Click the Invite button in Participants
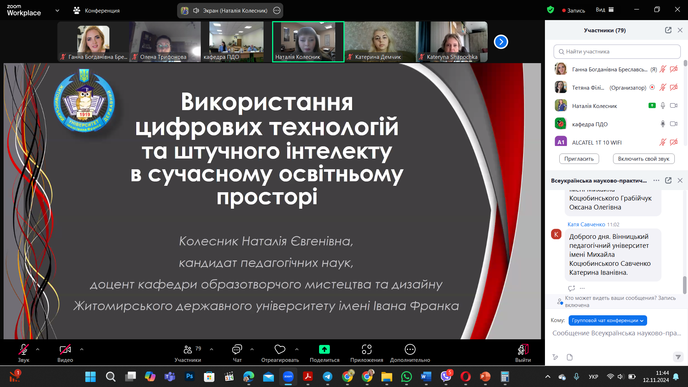 tap(579, 159)
